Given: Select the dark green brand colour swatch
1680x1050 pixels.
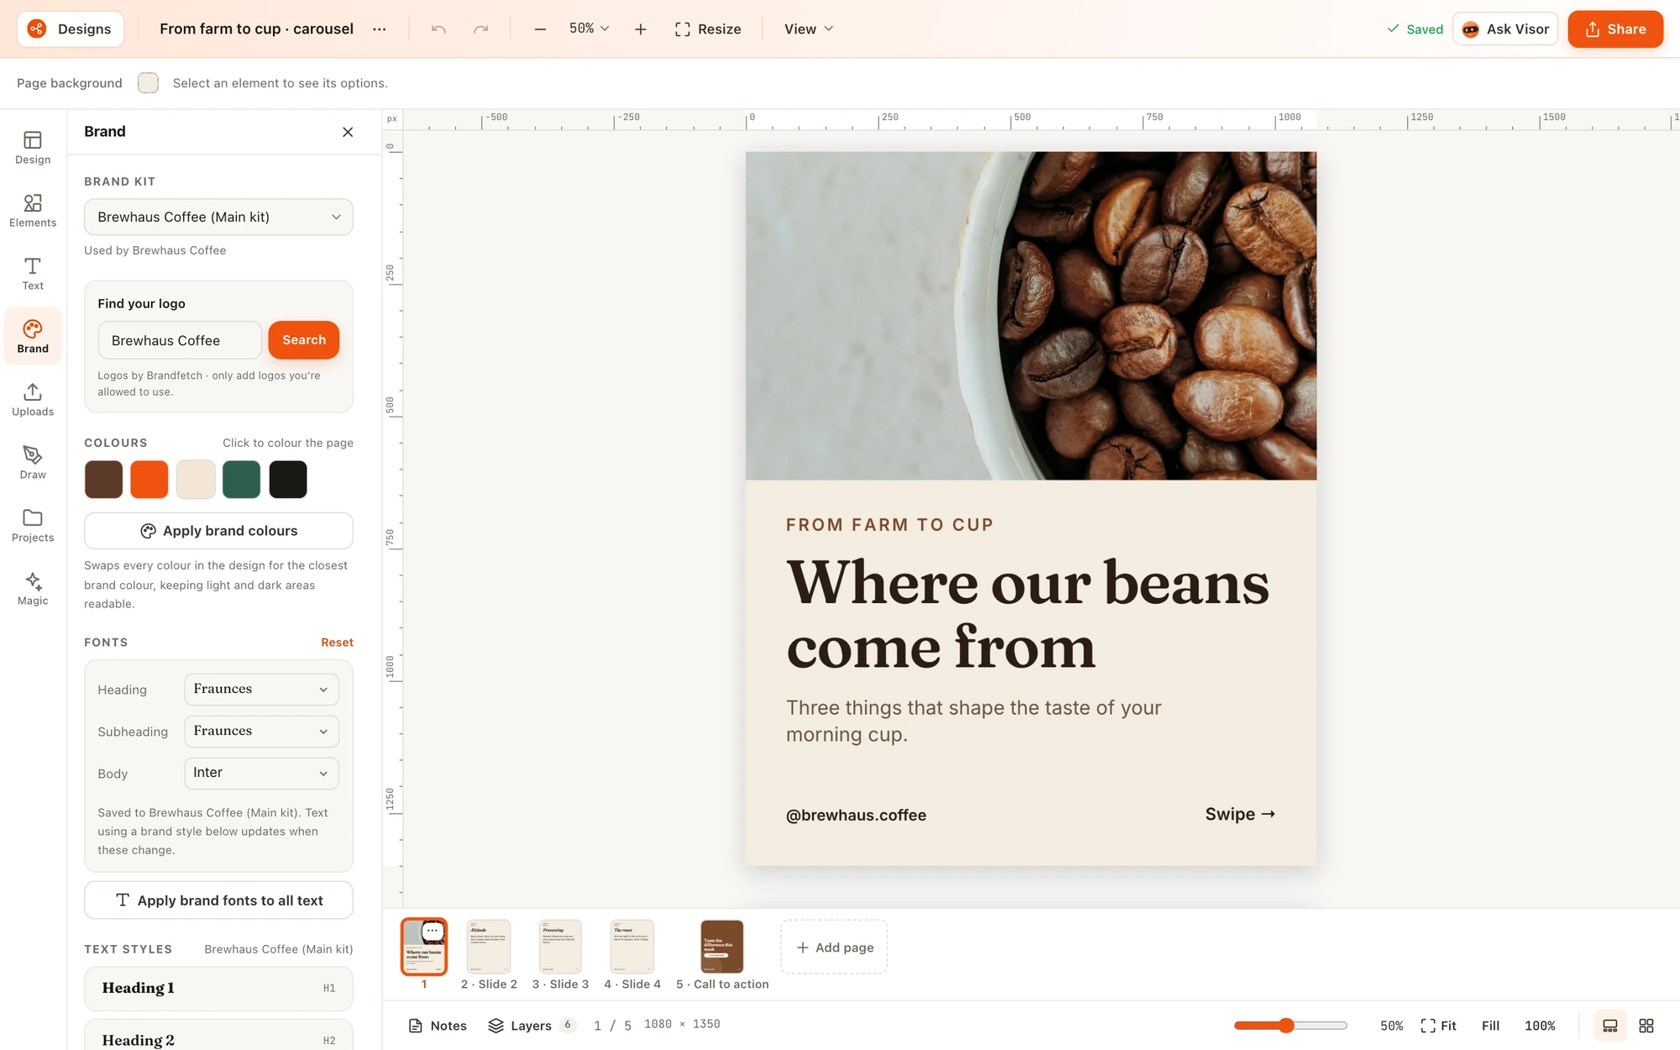Looking at the screenshot, I should click(x=241, y=480).
